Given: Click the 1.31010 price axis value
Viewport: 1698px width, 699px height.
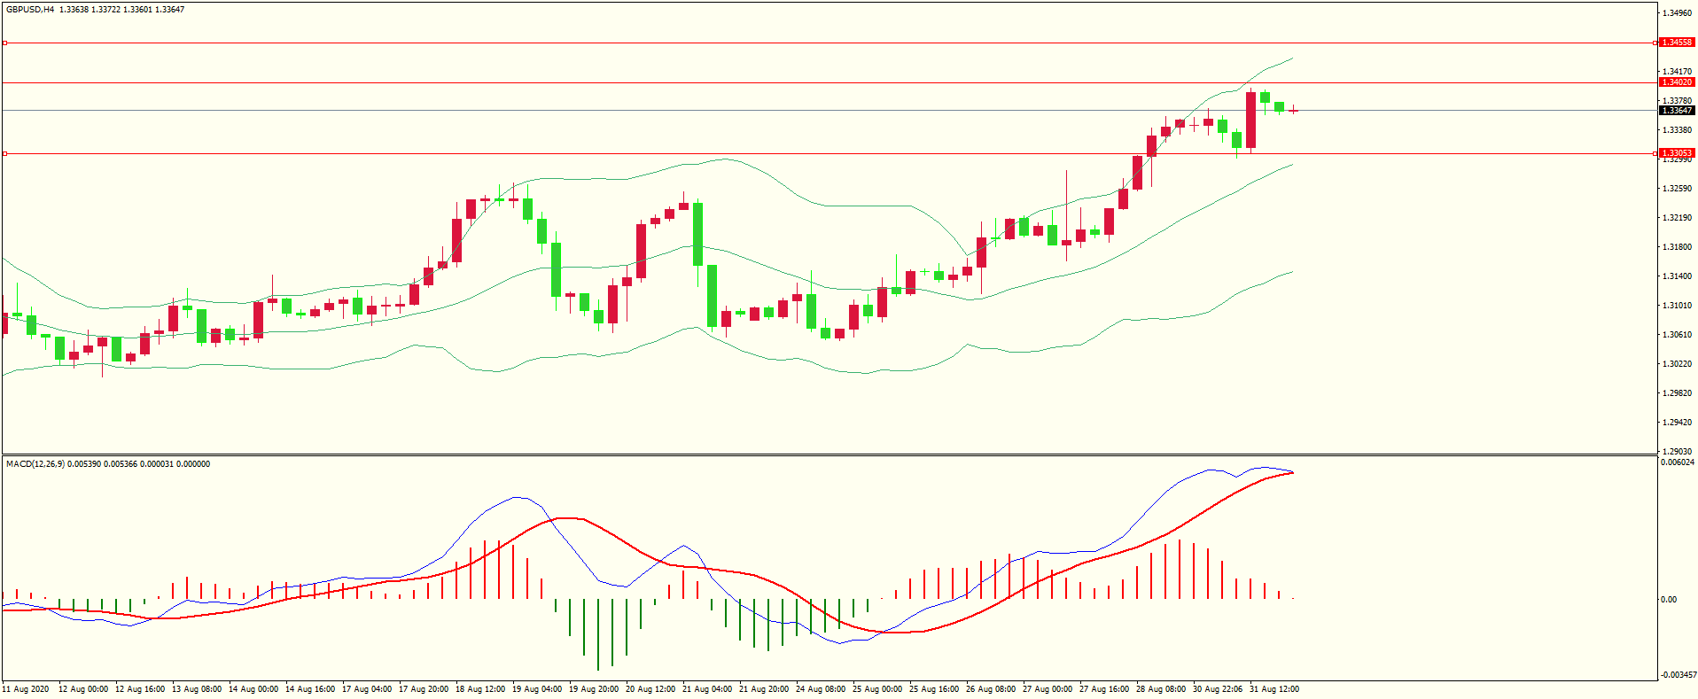Looking at the screenshot, I should pyautogui.click(x=1678, y=306).
